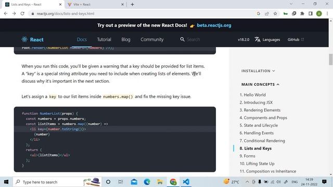This screenshot has width=333, height=187.
Task: Switch to the Vite + React tab
Action: (96, 4)
